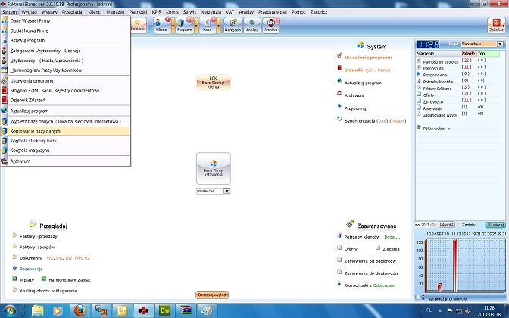Open the Kasa toolbar button

[207, 26]
